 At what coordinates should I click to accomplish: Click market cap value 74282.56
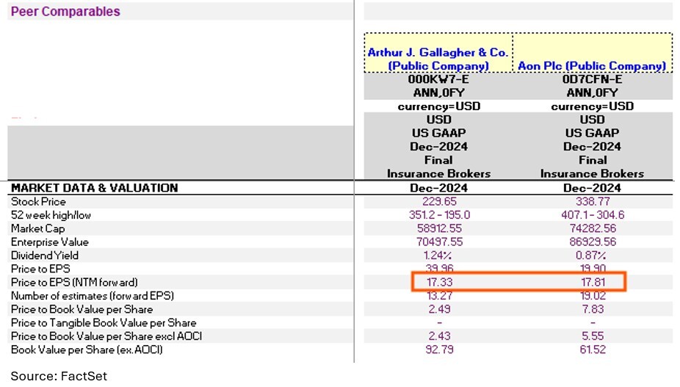coord(593,228)
